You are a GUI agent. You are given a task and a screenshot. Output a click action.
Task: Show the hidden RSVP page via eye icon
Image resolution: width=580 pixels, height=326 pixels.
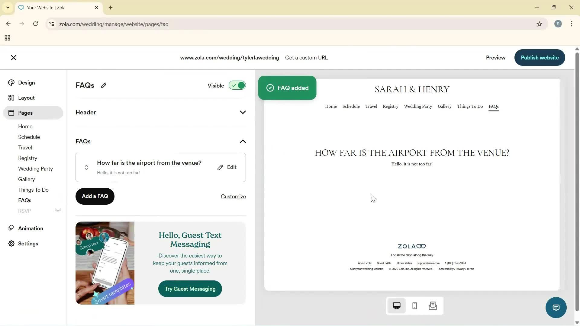click(x=58, y=210)
